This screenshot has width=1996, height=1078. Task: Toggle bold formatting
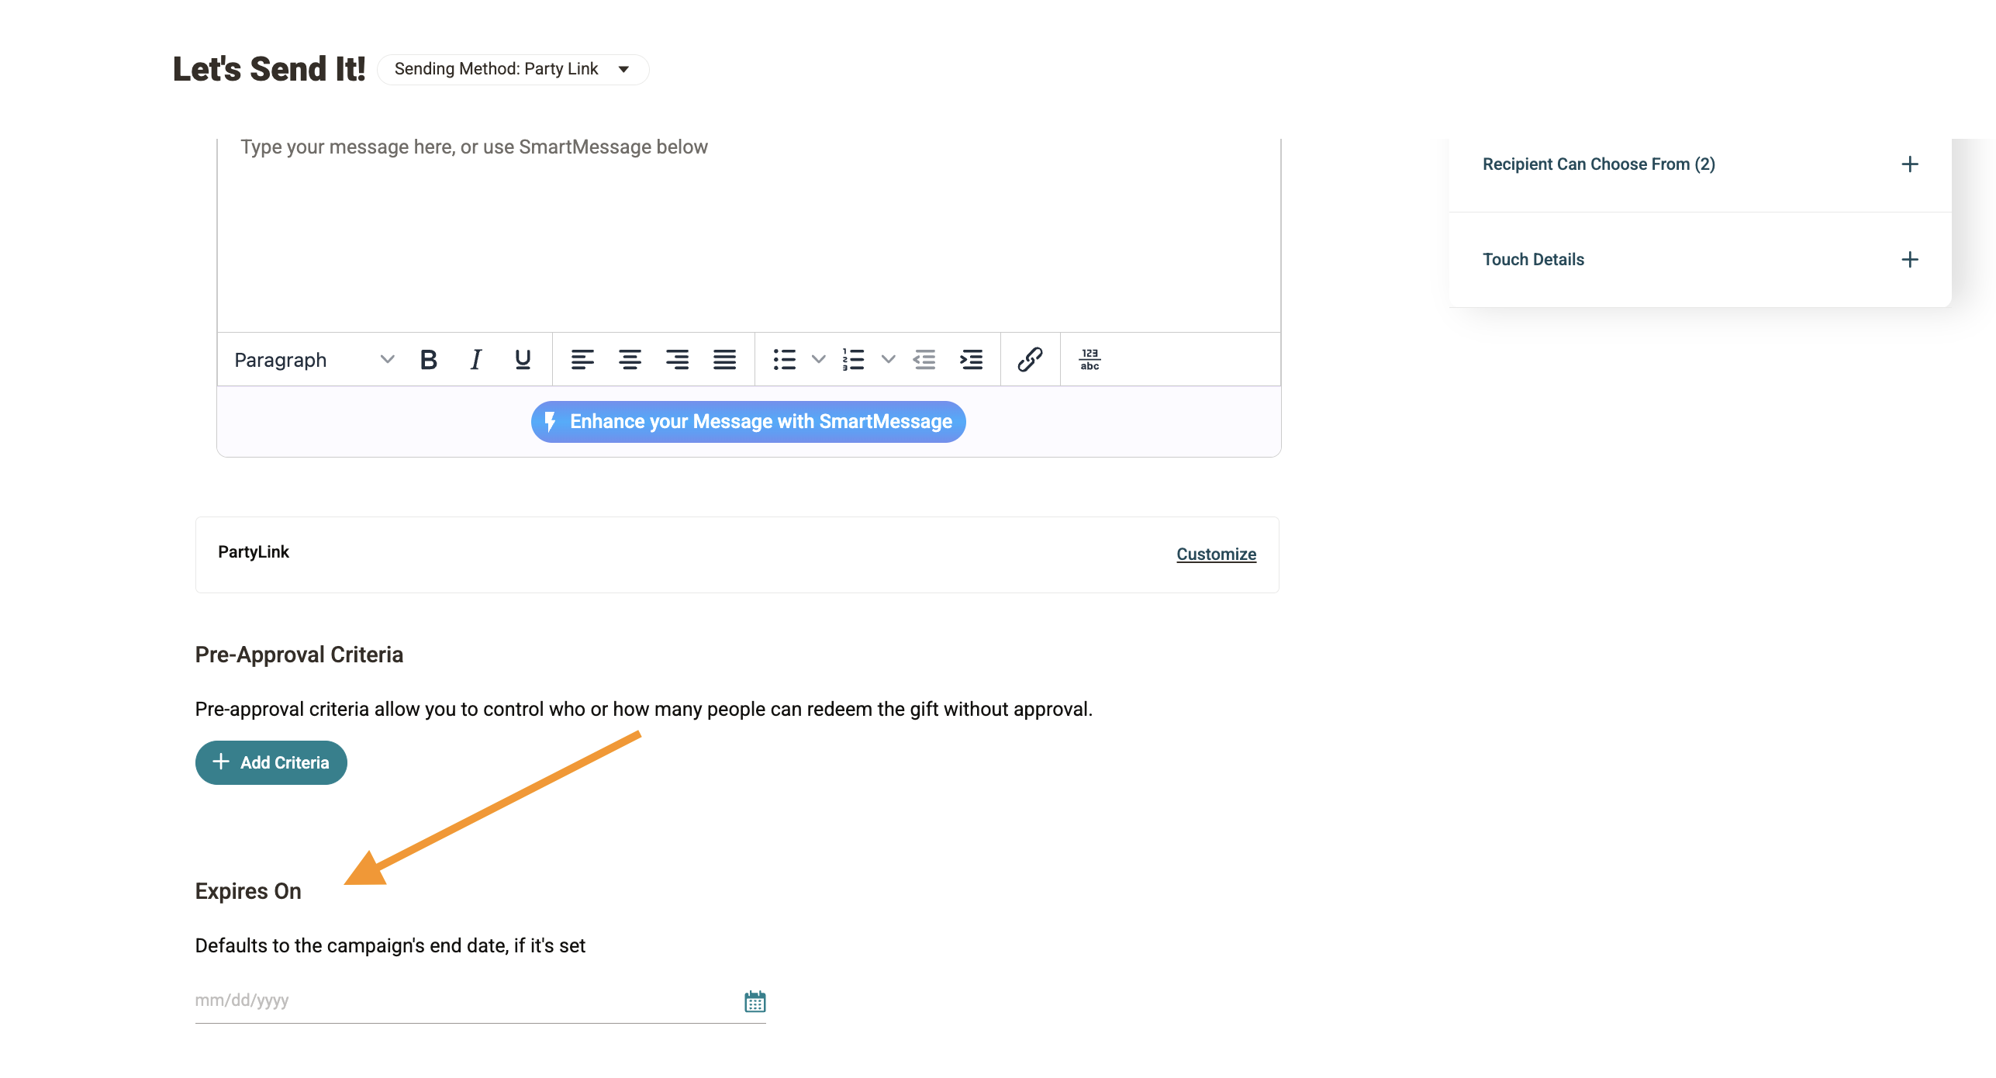pos(428,360)
